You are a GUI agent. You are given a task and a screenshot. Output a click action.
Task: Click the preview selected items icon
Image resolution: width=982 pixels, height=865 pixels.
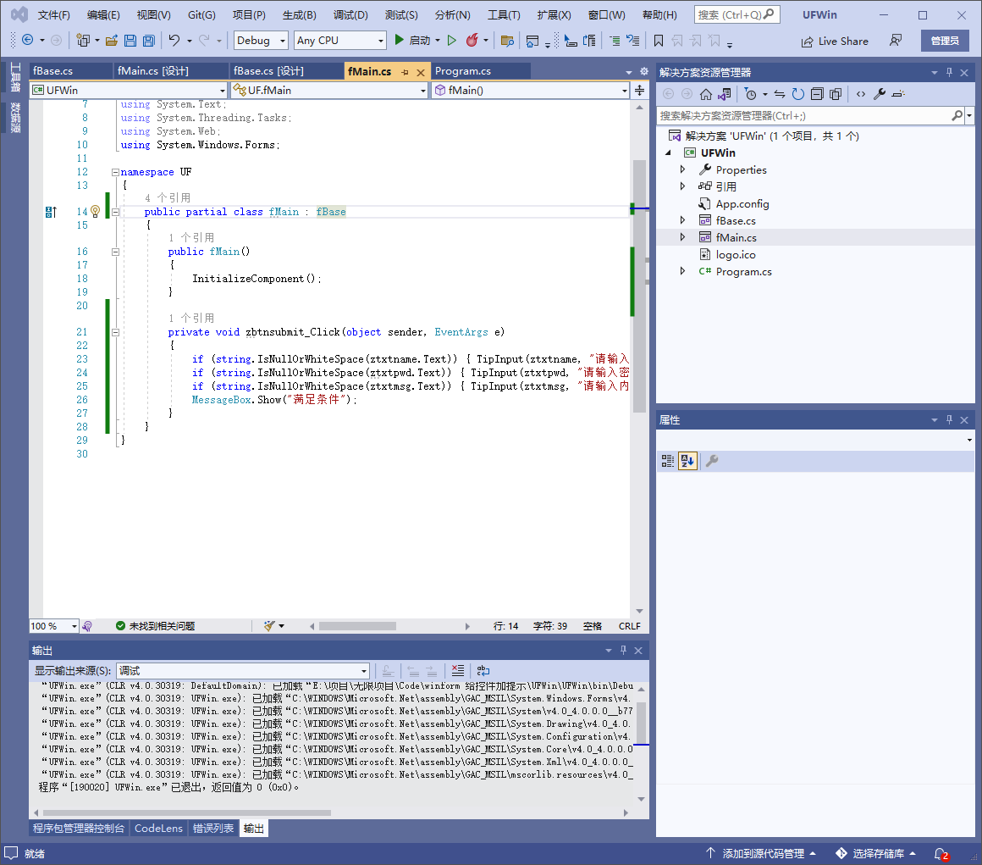[898, 94]
